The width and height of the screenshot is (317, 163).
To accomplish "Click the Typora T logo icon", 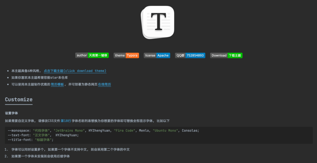I will tap(158, 22).
